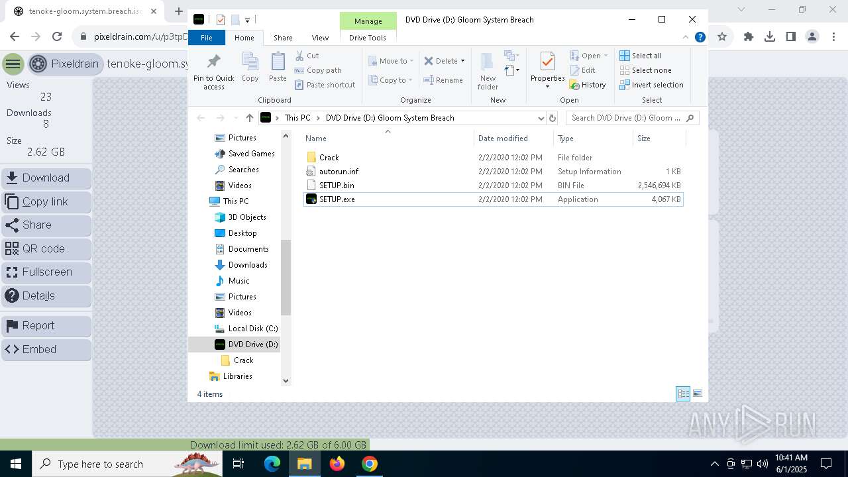The image size is (848, 477).
Task: Open Move to dropdown
Action: click(391, 61)
